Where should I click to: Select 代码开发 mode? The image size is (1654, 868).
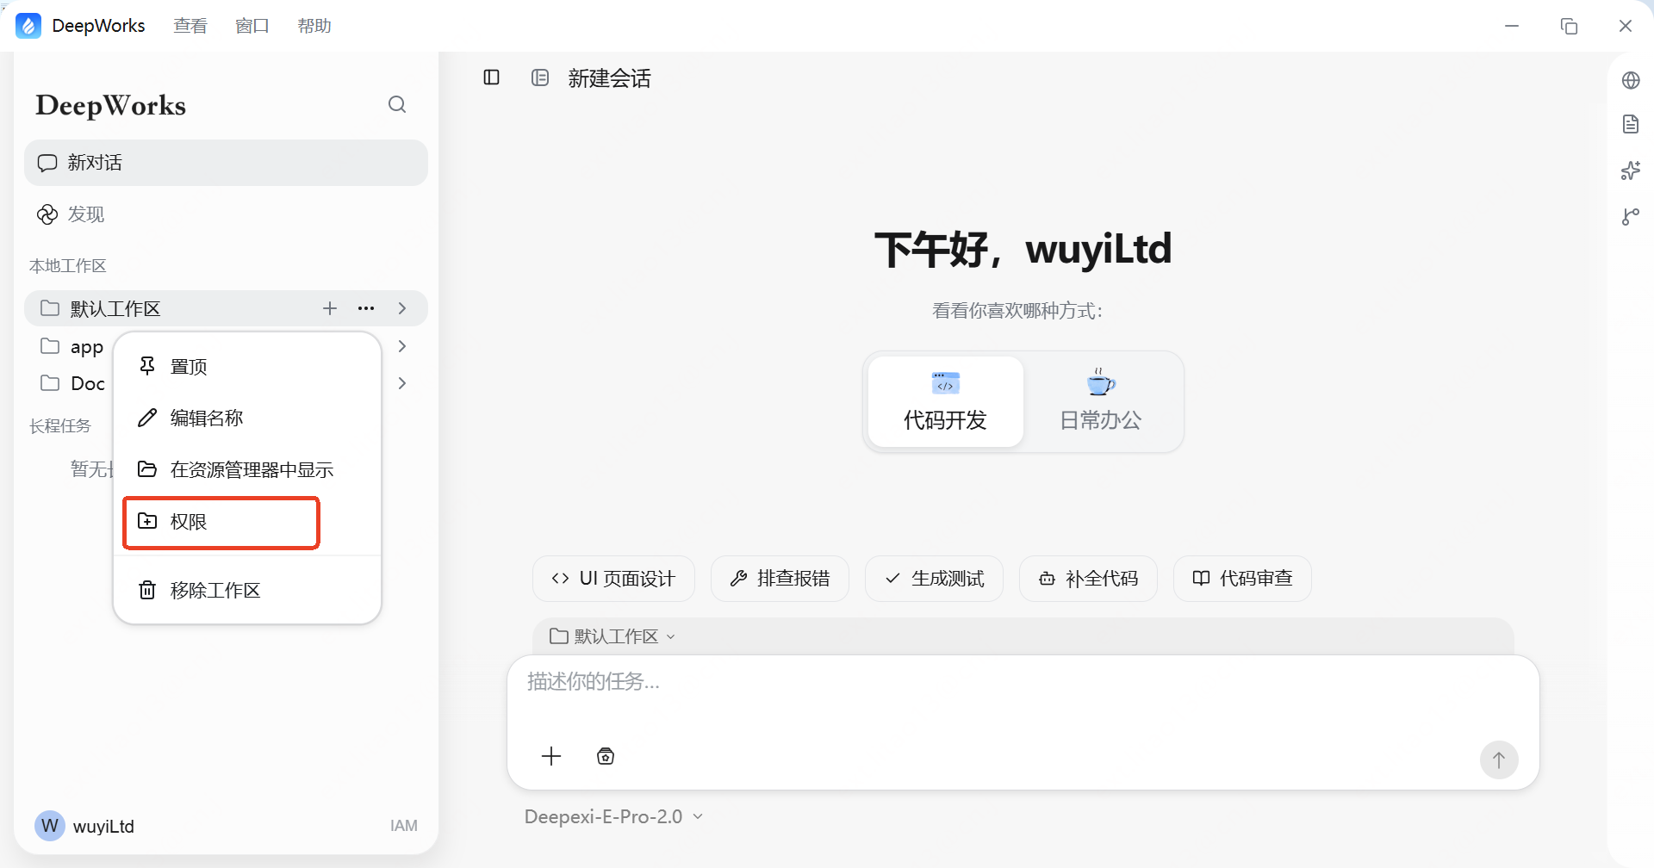click(x=945, y=401)
